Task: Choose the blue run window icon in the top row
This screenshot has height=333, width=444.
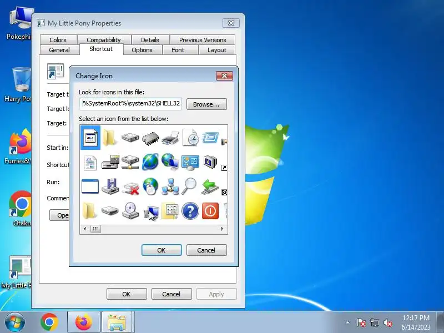Action: coord(210,138)
